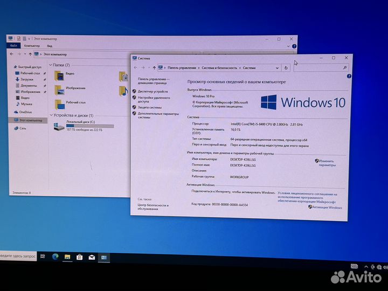388x291 pixels.
Task: Select Локальный диск (C:) drive icon
Action: (59, 126)
